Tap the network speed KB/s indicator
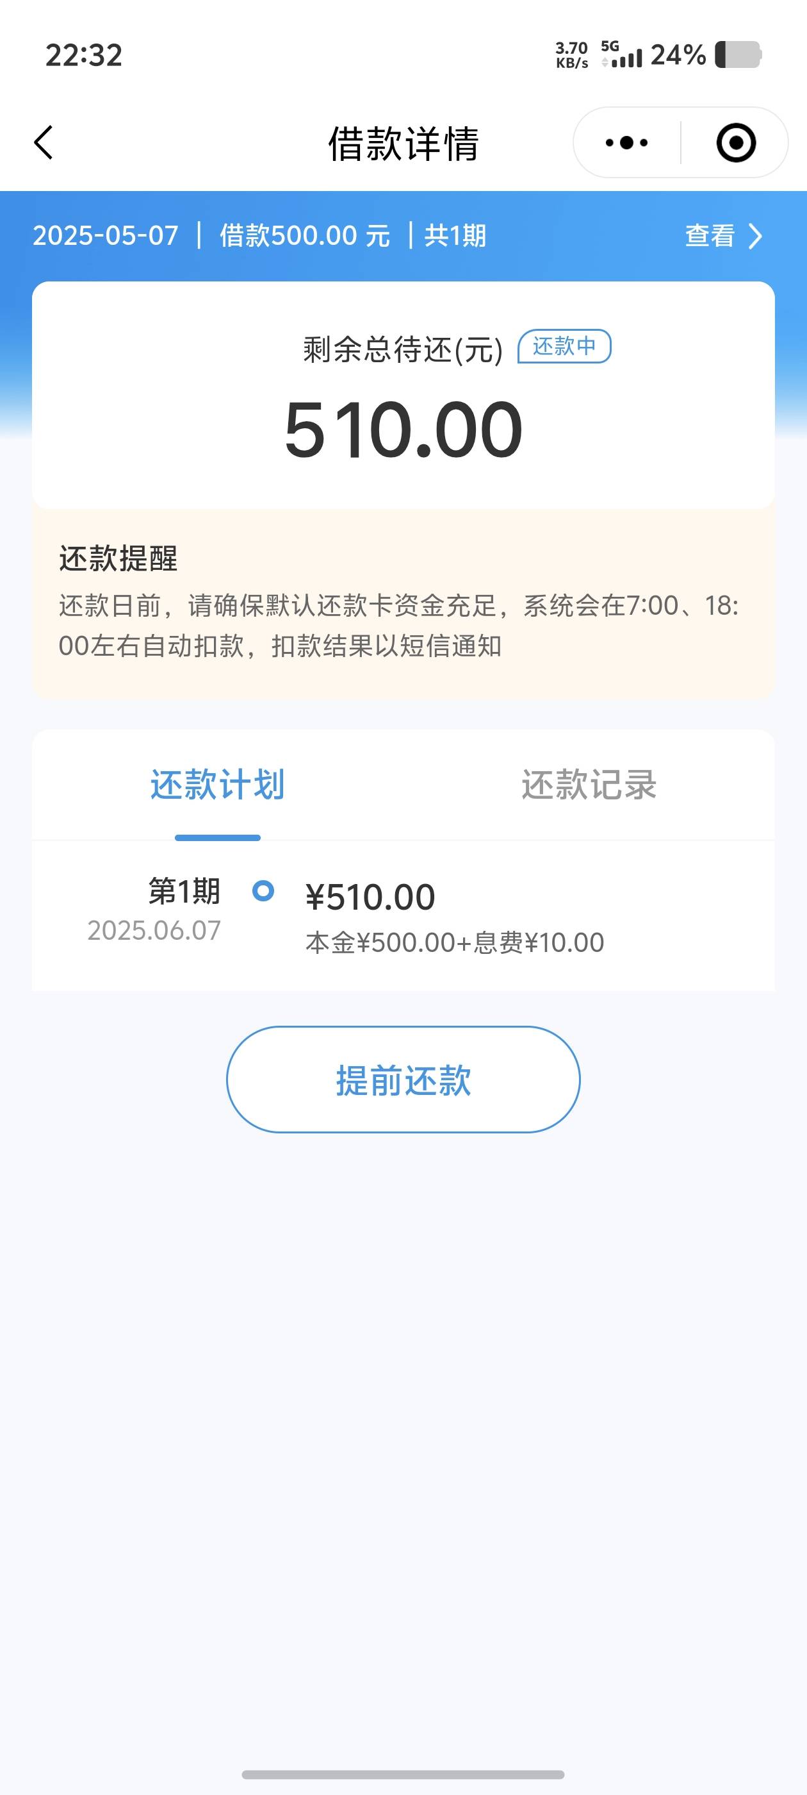The image size is (807, 1795). (572, 55)
